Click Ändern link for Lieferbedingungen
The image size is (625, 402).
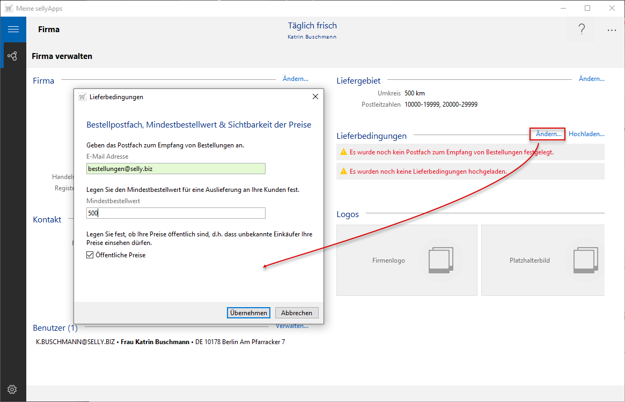coord(548,134)
